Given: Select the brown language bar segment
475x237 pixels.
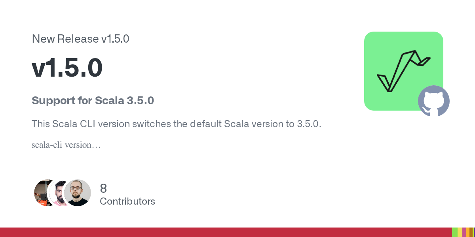Looking at the screenshot, I should pyautogui.click(x=471, y=232).
